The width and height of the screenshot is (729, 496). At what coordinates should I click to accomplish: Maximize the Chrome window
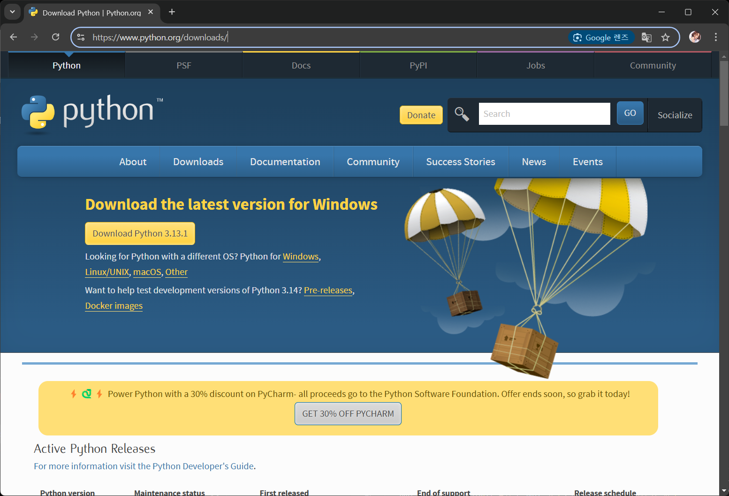click(x=688, y=12)
